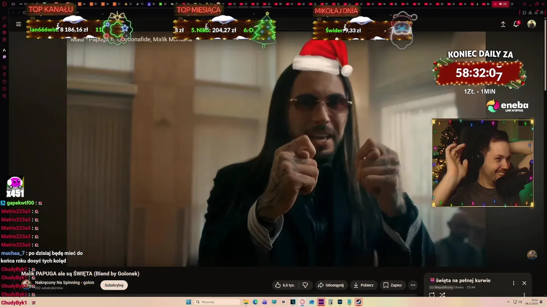Viewport: 547px width, 307px height.
Task: Click the YouTube upload/create icon
Action: 503,24
